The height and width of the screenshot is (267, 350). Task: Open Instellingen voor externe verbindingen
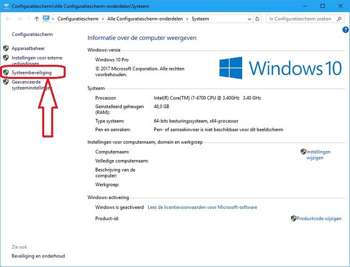pyautogui.click(x=37, y=60)
